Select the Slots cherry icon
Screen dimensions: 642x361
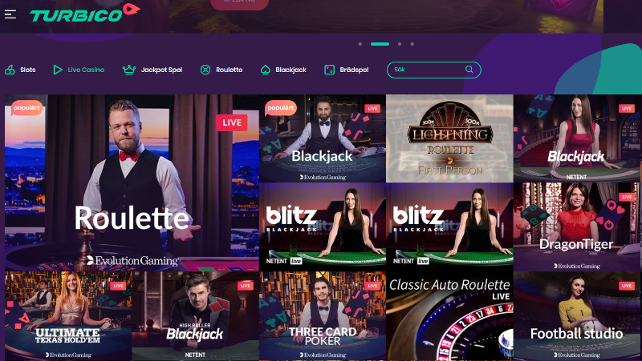[x=10, y=70]
